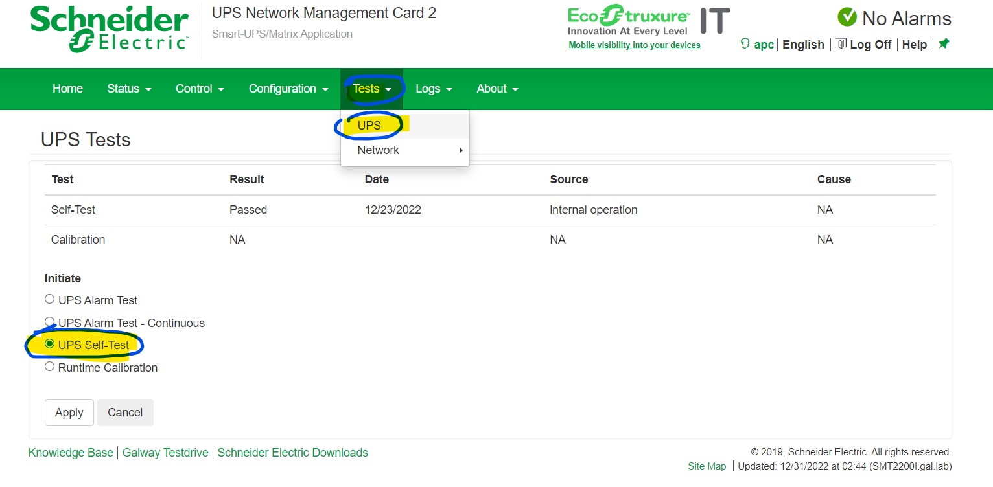993x487 pixels.
Task: Click the No Alarms status text
Action: 907,18
